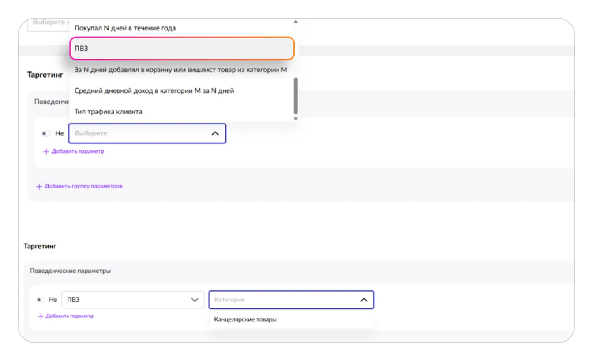The width and height of the screenshot is (593, 361).
Task: Click the plus icon beside 'Добавить группу параметров'
Action: (x=39, y=186)
